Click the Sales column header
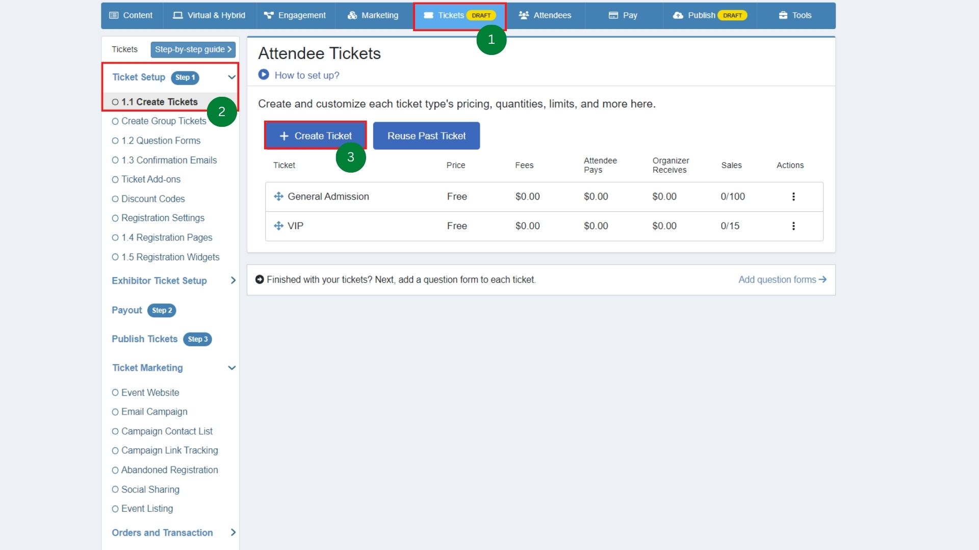Screen dimensions: 979x550 coord(731,165)
